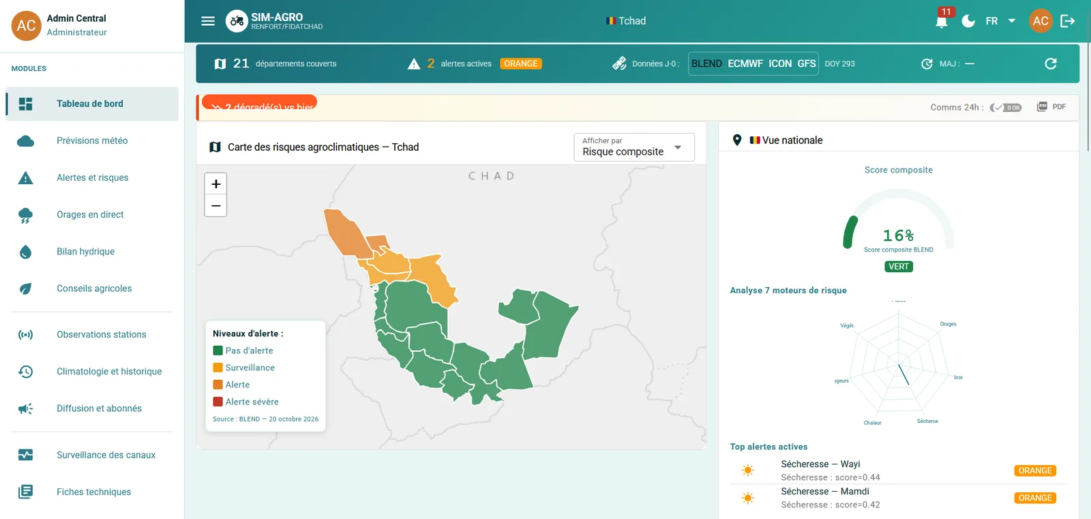Select the GFS model toggle
Viewport: 1091px width, 519px height.
point(807,63)
